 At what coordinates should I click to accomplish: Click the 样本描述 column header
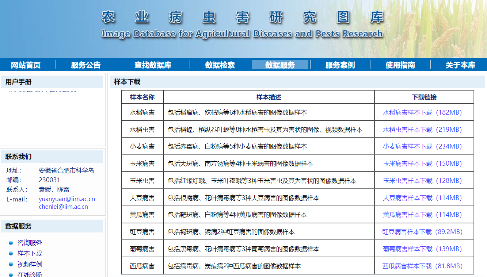[x=269, y=97]
